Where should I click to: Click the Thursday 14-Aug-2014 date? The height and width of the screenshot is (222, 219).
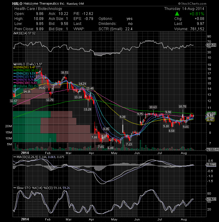[x=184, y=9]
